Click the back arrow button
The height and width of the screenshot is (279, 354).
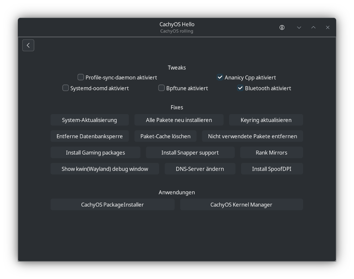(28, 45)
